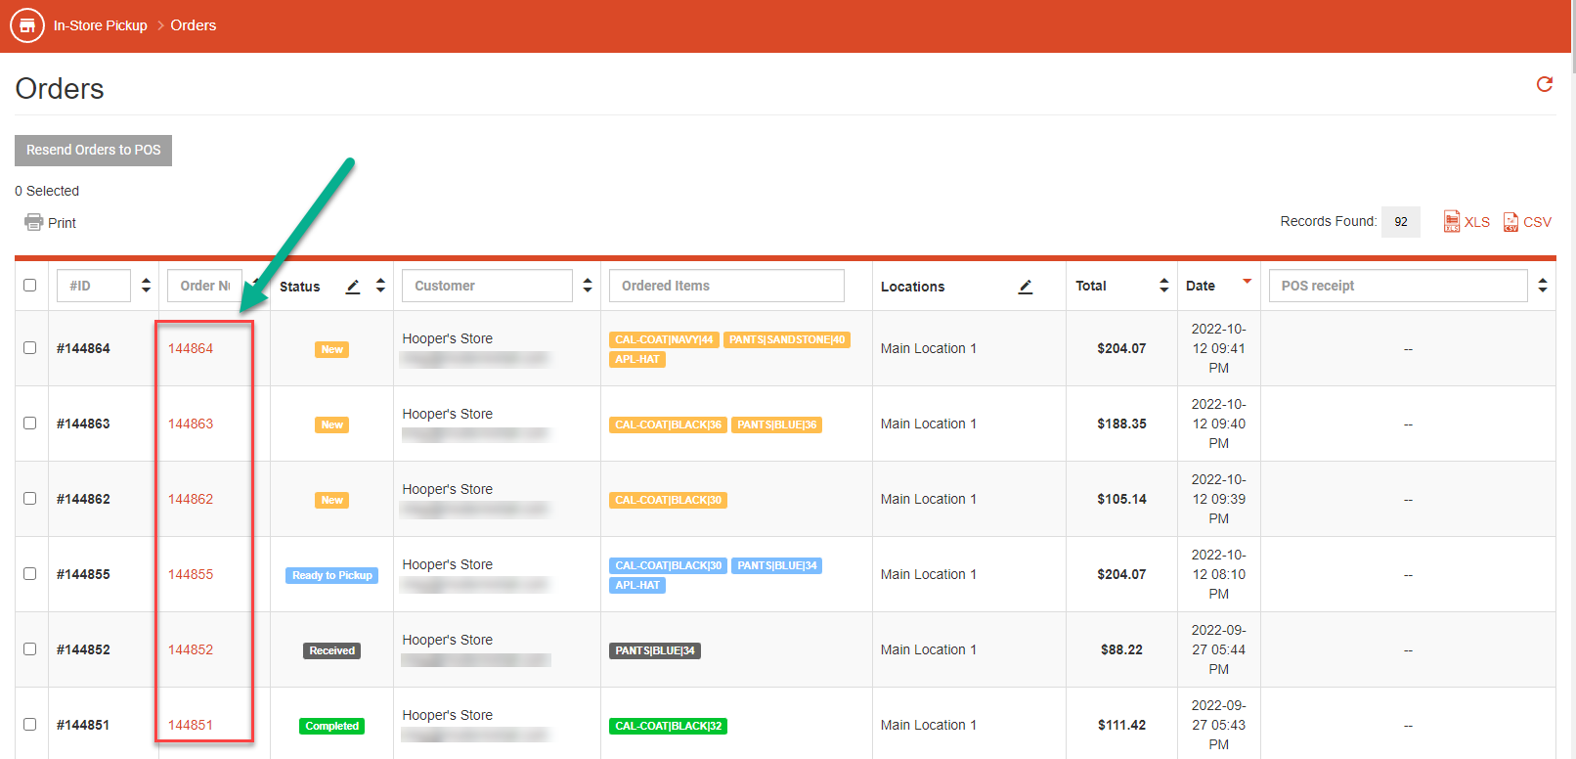The height and width of the screenshot is (759, 1576).
Task: Click Ready to Pickup status badge
Action: [x=332, y=575]
